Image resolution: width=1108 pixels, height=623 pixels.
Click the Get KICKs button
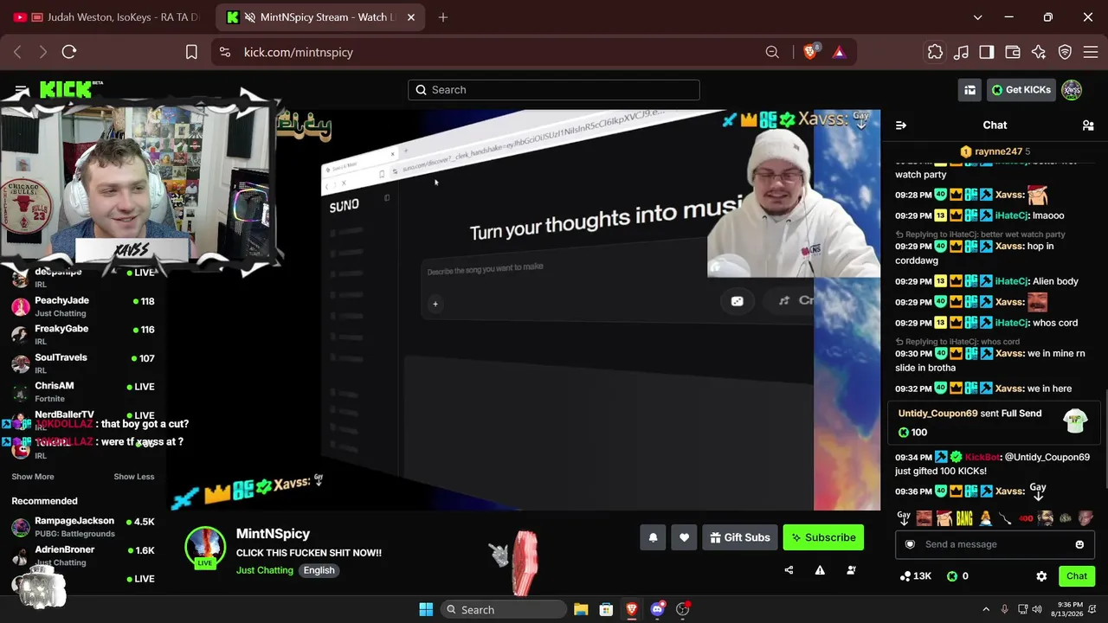tap(1021, 90)
